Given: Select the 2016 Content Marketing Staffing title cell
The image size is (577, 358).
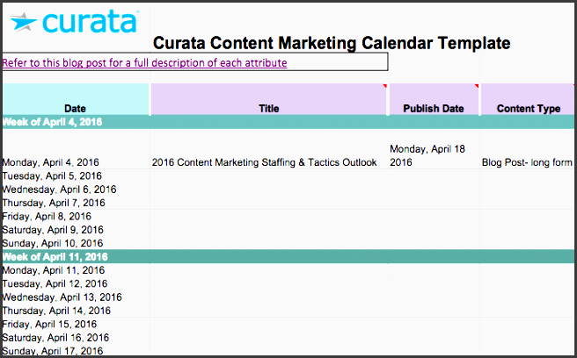Looking at the screenshot, I should tap(264, 162).
